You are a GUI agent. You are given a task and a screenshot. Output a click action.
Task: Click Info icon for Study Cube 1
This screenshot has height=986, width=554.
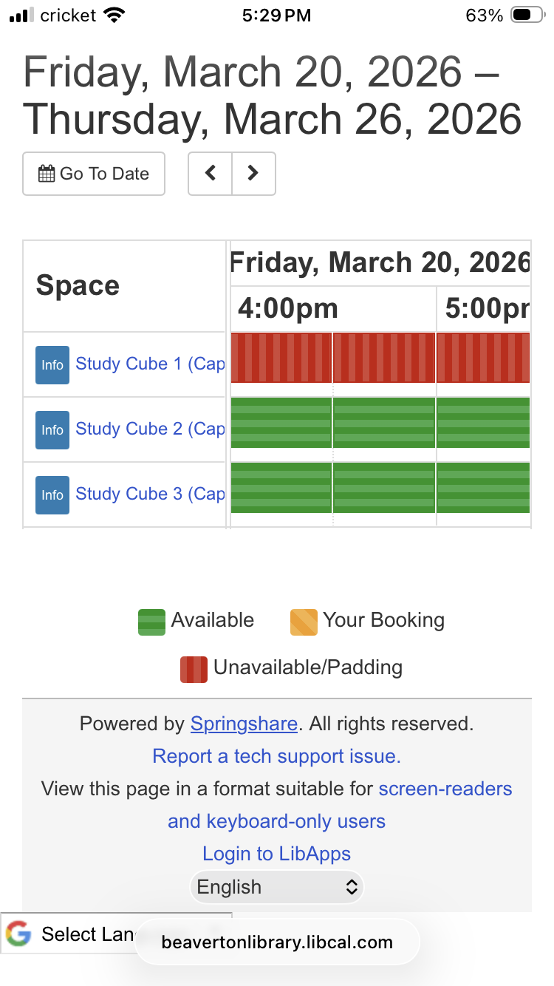pos(52,365)
